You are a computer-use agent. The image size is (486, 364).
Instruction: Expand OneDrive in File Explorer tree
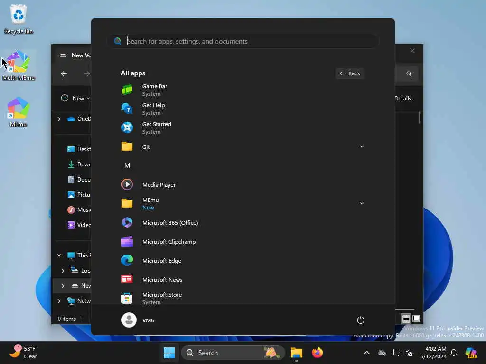pos(59,119)
